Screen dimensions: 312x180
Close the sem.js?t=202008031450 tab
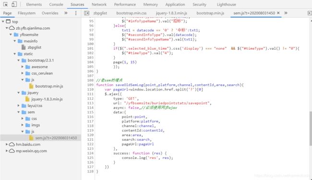(x=278, y=13)
